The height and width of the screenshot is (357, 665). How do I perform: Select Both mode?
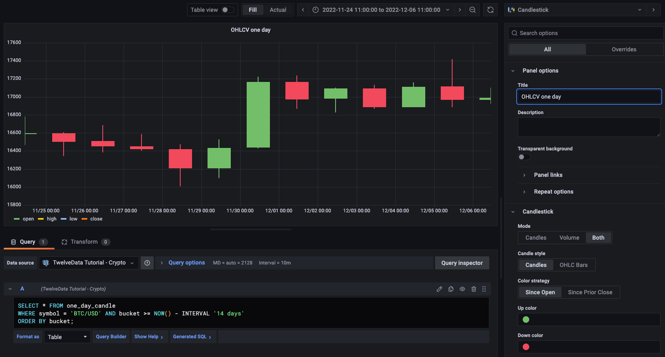598,238
